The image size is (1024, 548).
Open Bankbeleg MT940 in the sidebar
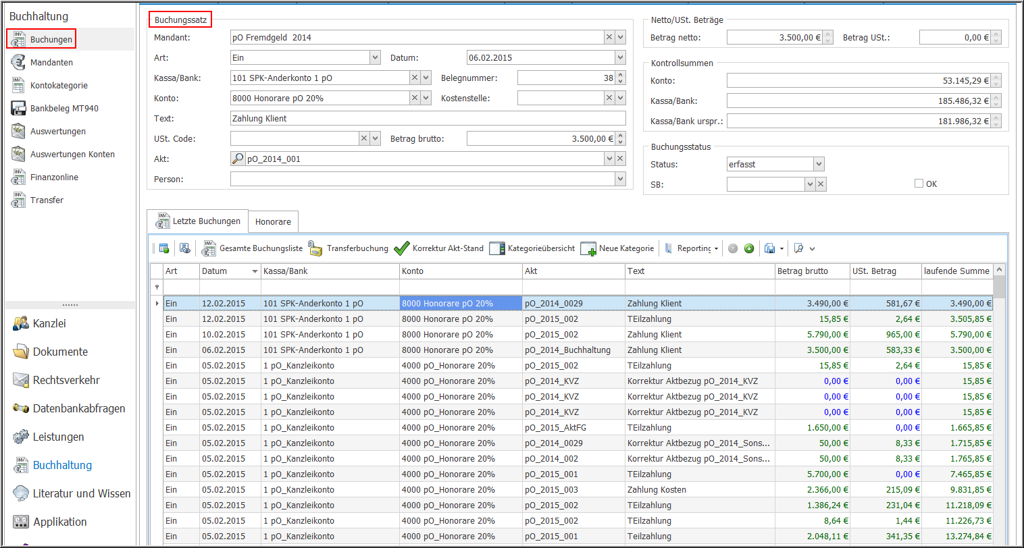click(63, 109)
